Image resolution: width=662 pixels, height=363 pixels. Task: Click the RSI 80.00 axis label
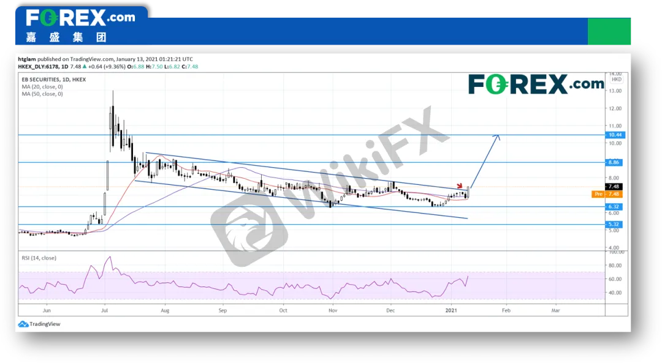615,265
